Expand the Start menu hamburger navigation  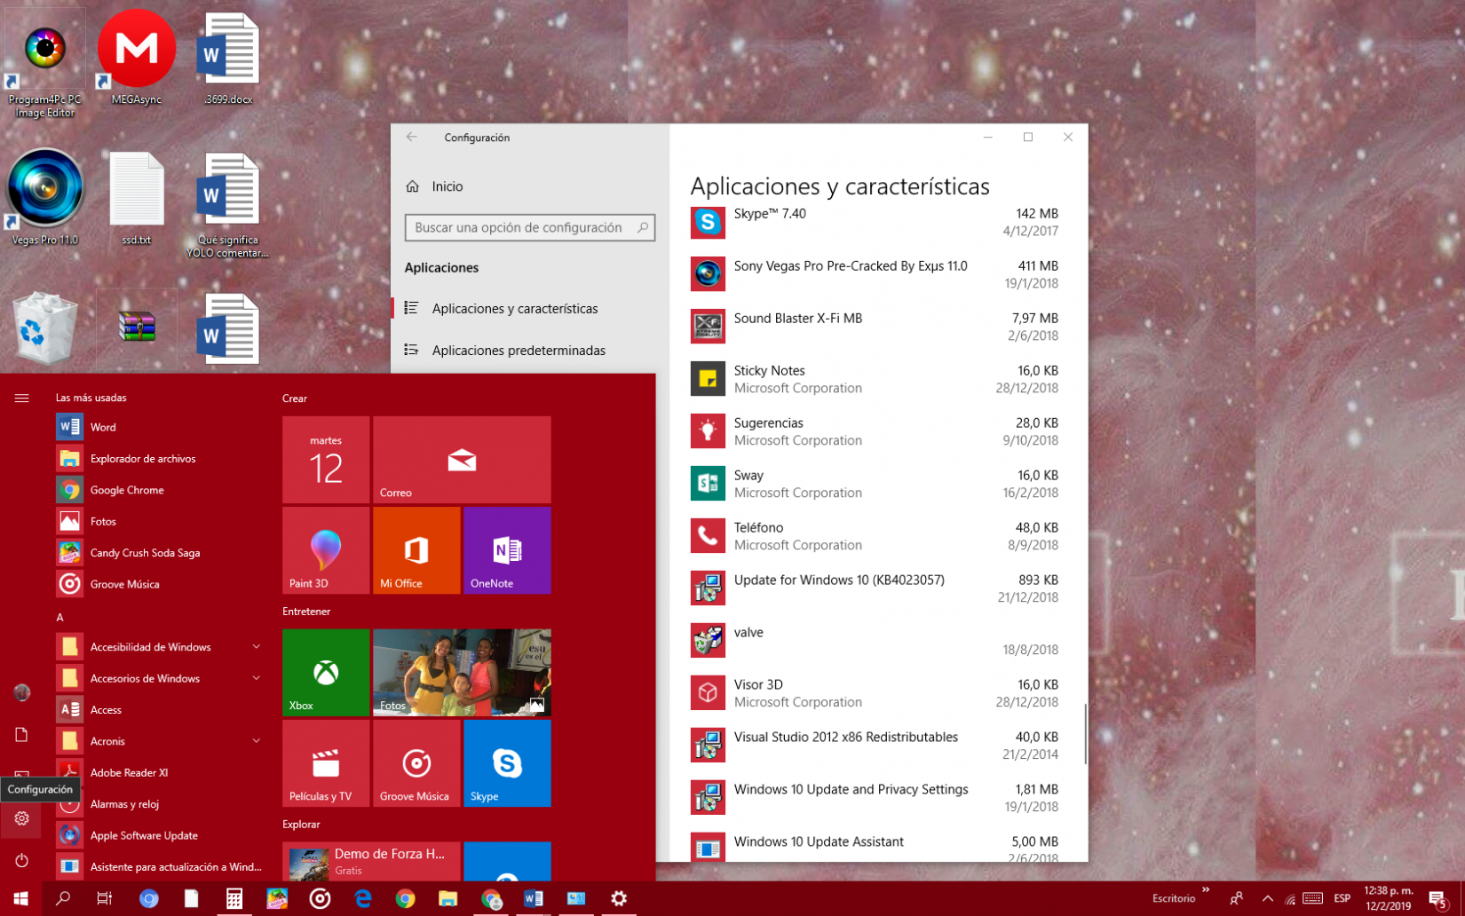click(21, 399)
